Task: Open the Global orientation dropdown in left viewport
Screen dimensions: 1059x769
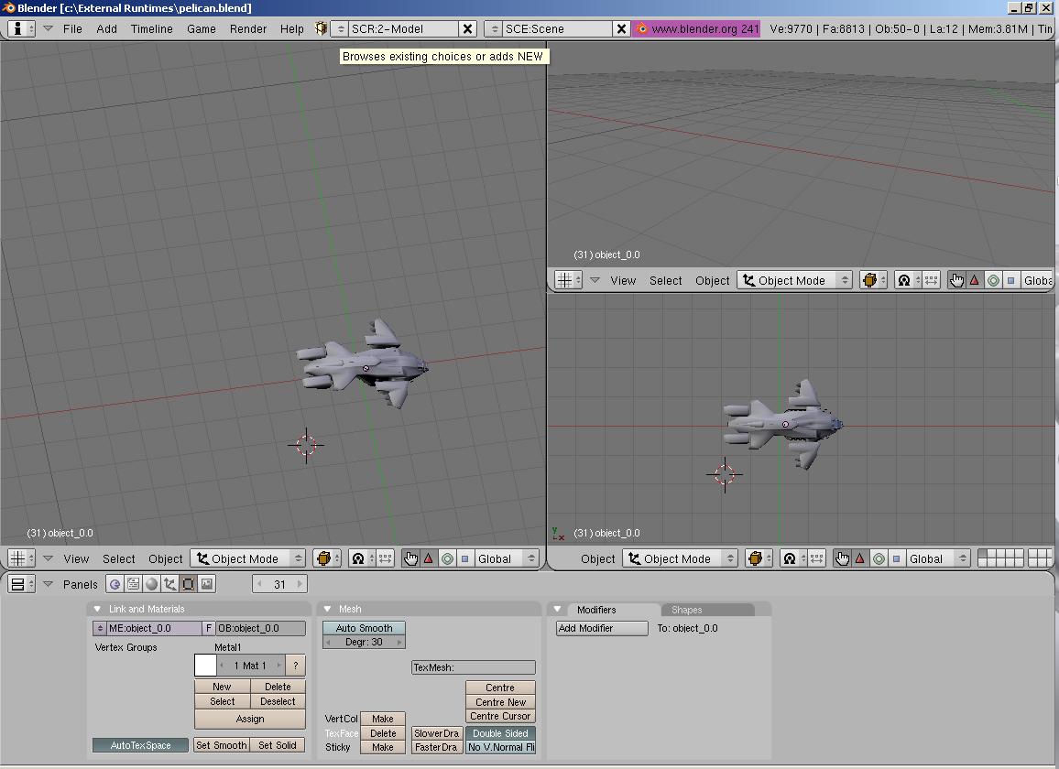Action: [x=506, y=558]
